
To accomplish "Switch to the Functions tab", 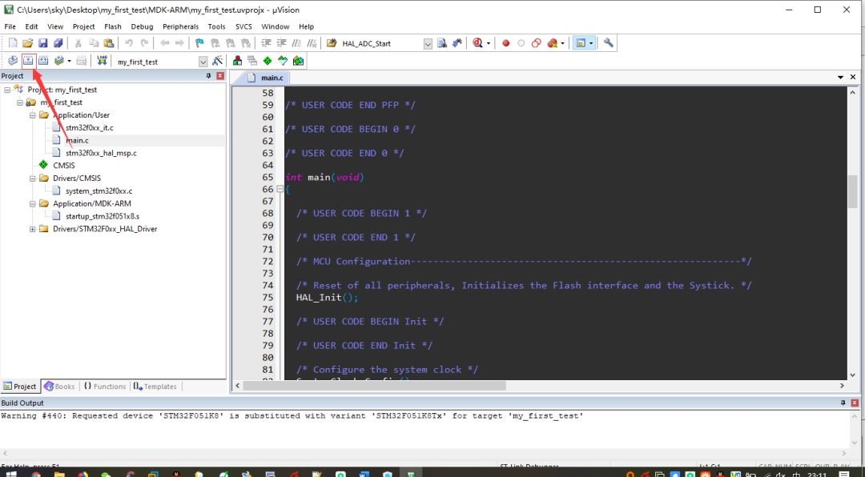I will 104,387.
